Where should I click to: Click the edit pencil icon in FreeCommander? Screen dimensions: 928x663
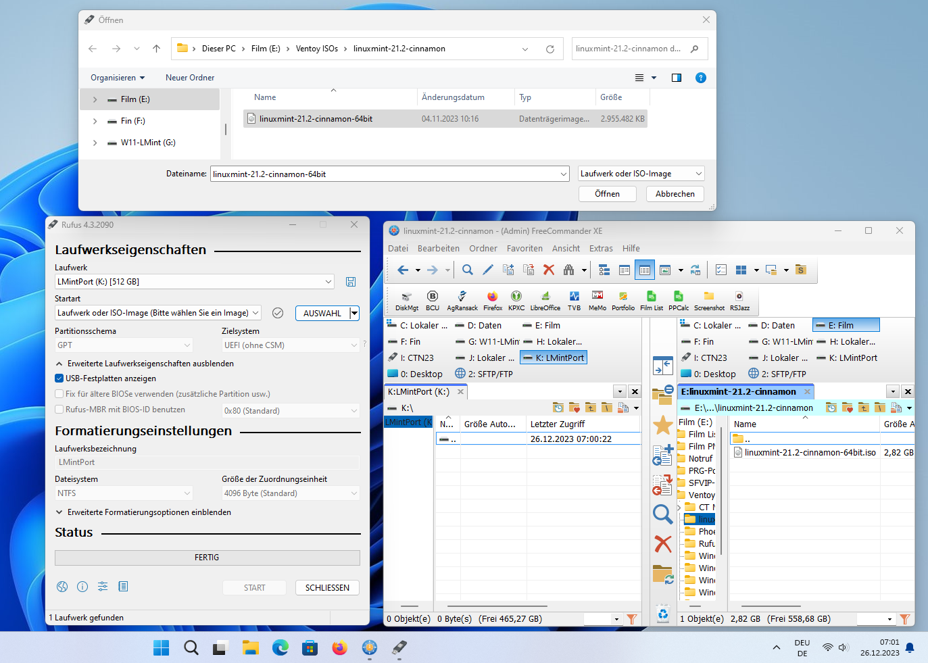click(488, 270)
